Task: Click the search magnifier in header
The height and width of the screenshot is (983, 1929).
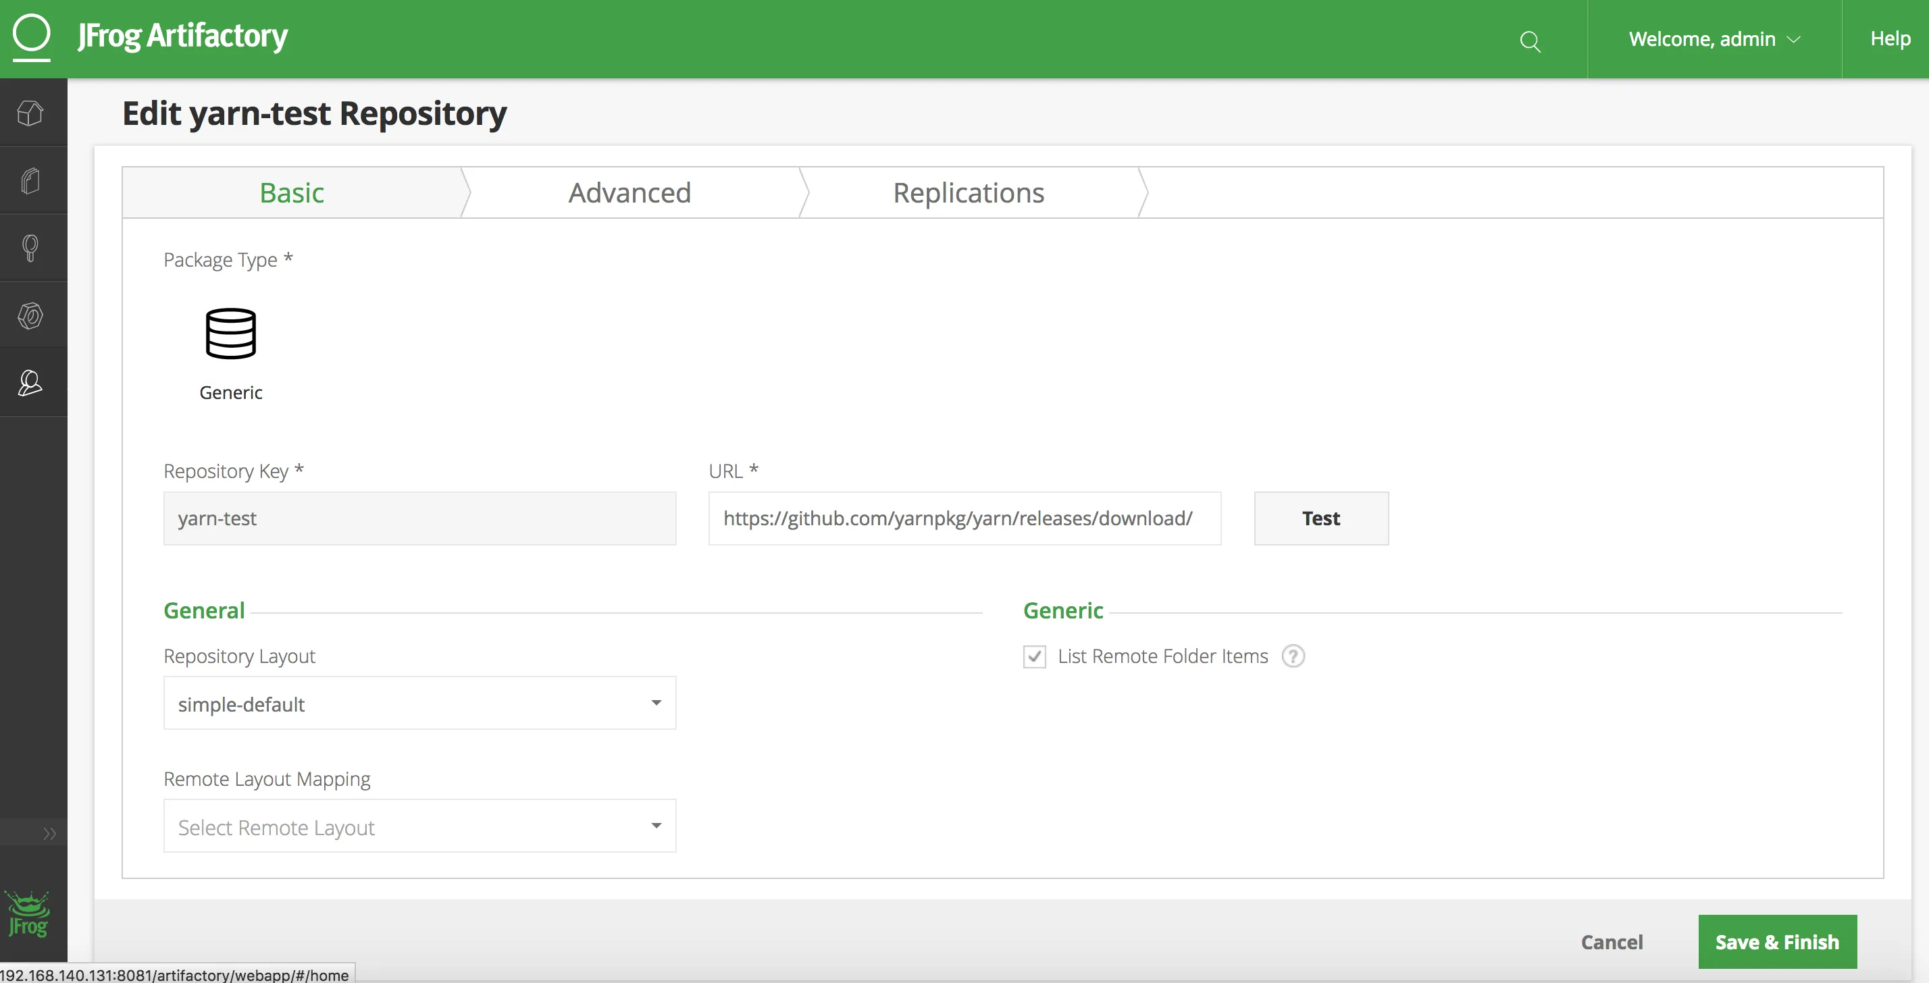Action: pos(1530,41)
